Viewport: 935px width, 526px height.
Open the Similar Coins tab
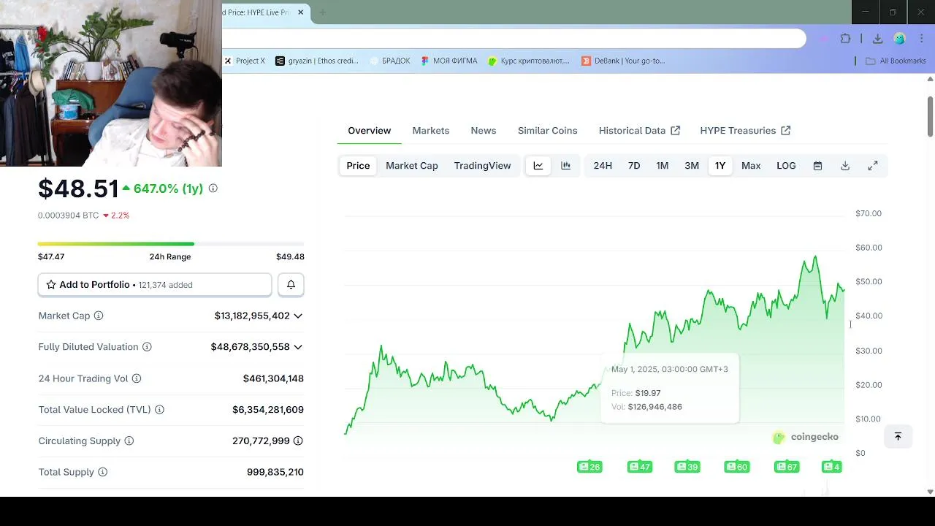point(548,131)
